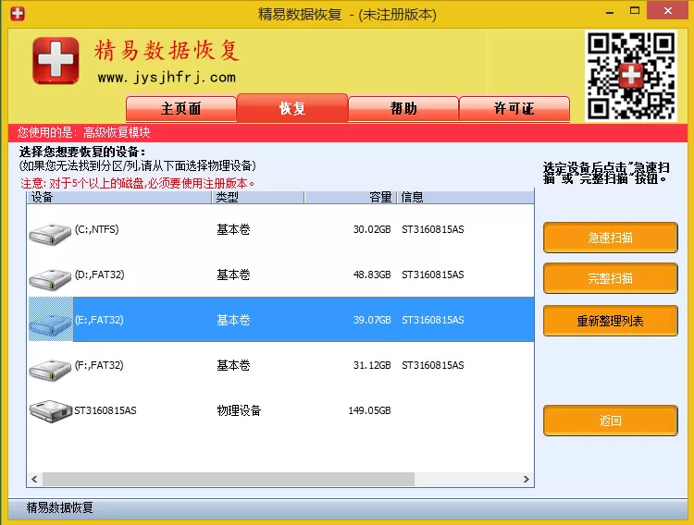Select the (E:,FAT32) row label
This screenshot has width=694, height=525.
tap(99, 320)
